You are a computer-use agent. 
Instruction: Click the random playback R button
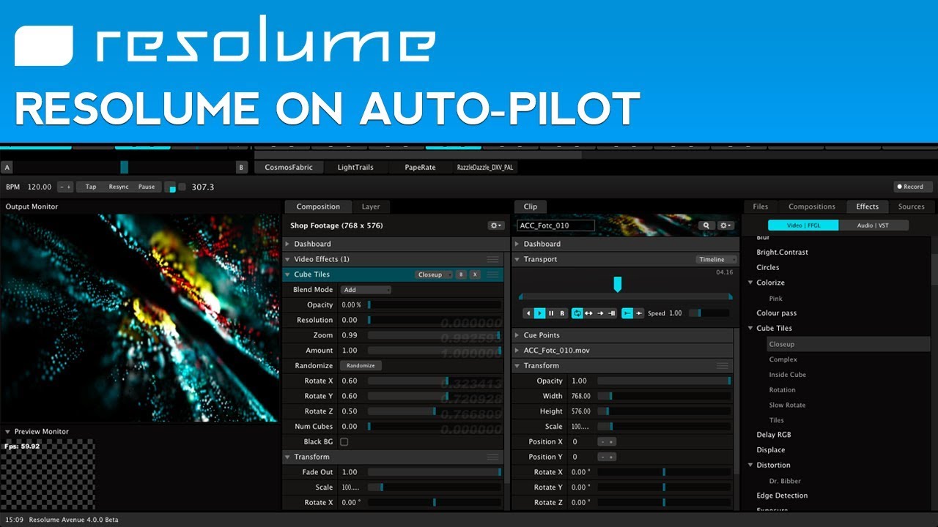coord(562,313)
